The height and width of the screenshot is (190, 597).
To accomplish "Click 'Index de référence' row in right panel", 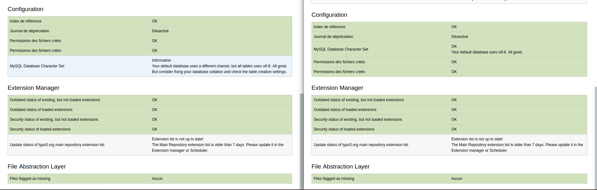I will [x=330, y=27].
